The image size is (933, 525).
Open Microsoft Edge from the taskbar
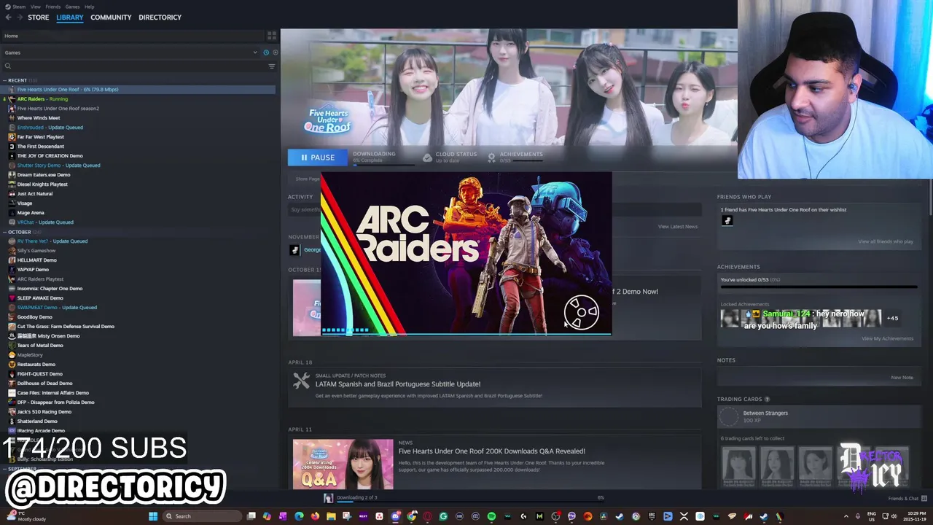point(299,516)
